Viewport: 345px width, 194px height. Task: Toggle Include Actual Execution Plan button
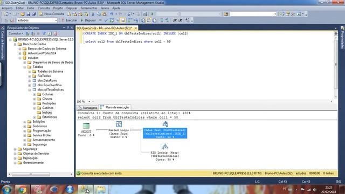click(130, 20)
